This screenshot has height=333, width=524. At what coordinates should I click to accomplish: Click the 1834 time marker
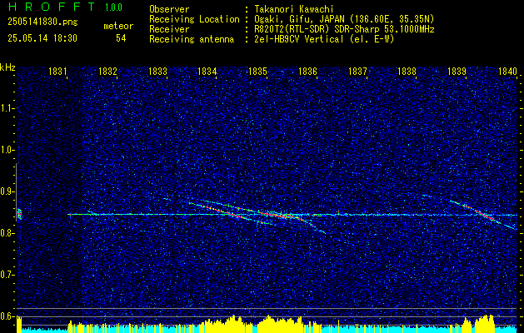[207, 71]
